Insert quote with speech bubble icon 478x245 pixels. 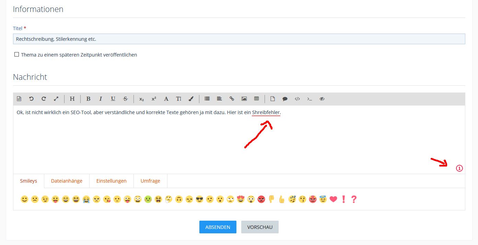(285, 99)
